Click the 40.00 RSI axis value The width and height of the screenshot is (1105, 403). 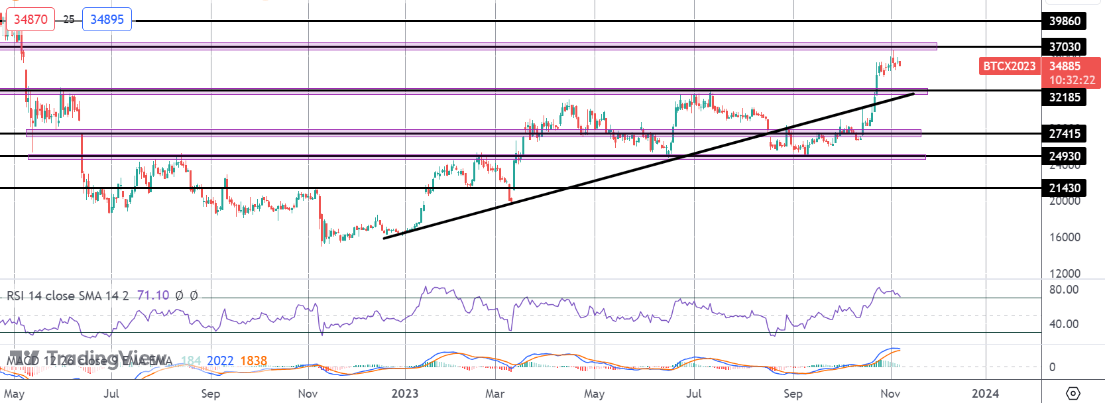pyautogui.click(x=1064, y=324)
